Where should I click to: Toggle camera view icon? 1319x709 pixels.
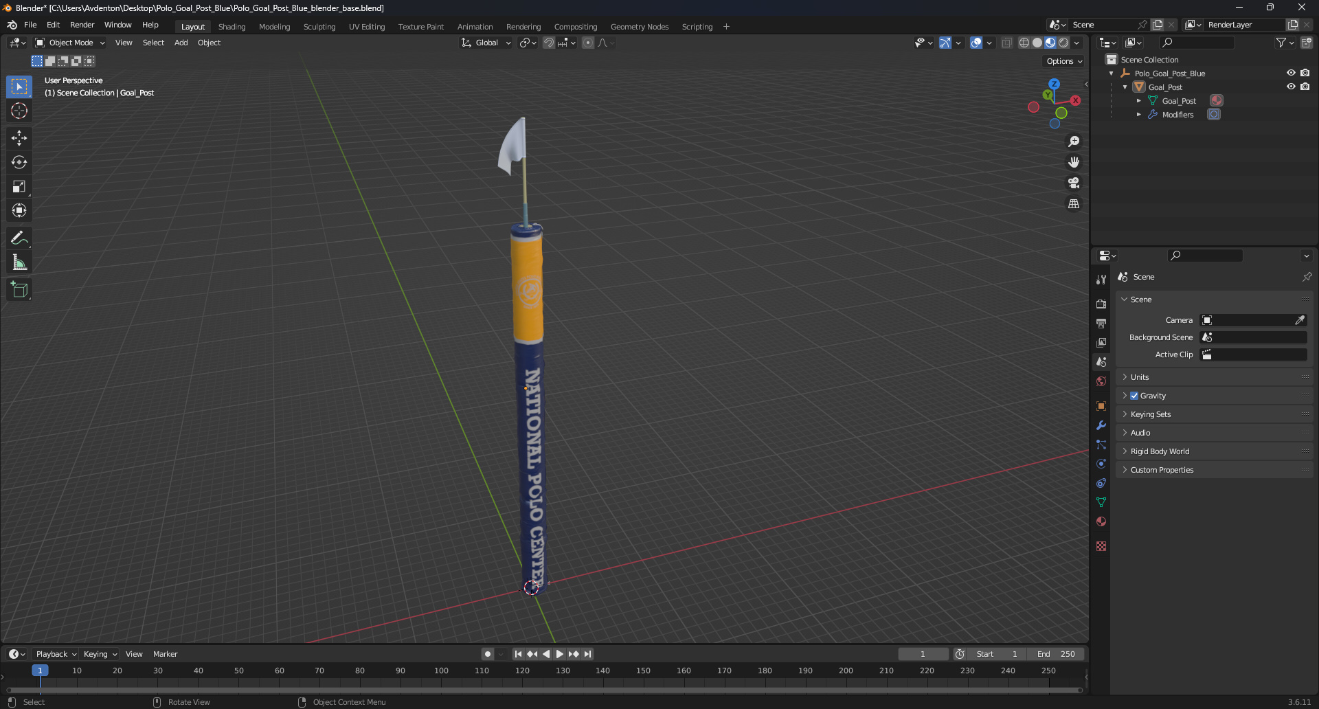(1074, 183)
